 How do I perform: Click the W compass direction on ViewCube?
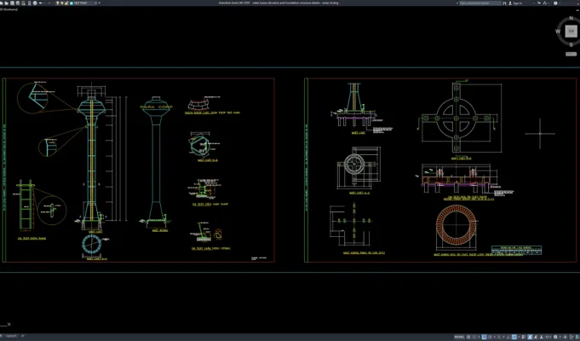(x=558, y=32)
